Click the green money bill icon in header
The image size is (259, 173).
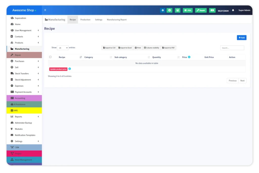click(212, 10)
